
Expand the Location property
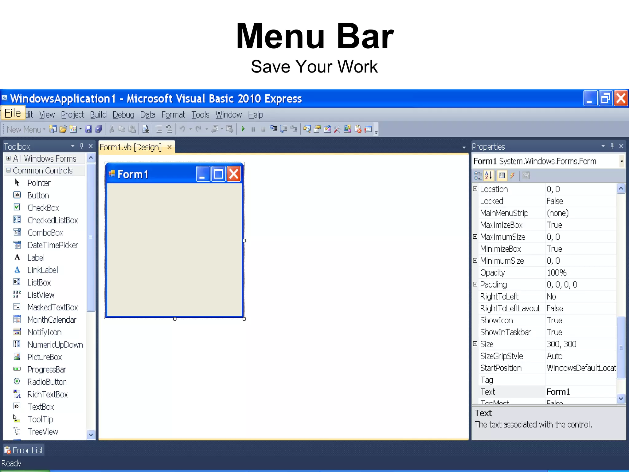click(475, 189)
